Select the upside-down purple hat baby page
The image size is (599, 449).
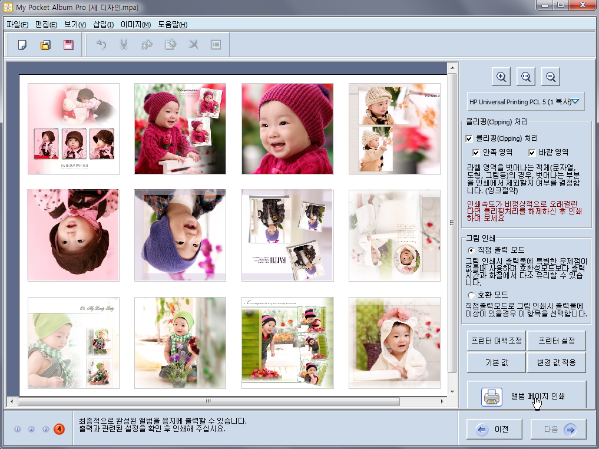pyautogui.click(x=180, y=235)
